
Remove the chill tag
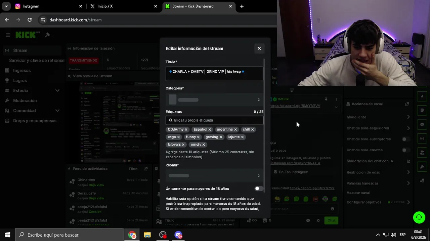pos(252,130)
